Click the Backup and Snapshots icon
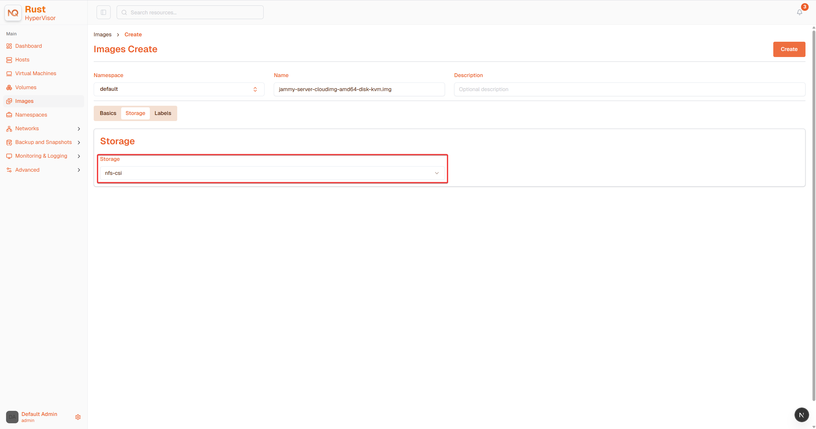The width and height of the screenshot is (816, 429). (9, 142)
